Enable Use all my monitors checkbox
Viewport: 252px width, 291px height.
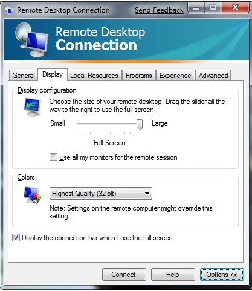click(x=53, y=157)
